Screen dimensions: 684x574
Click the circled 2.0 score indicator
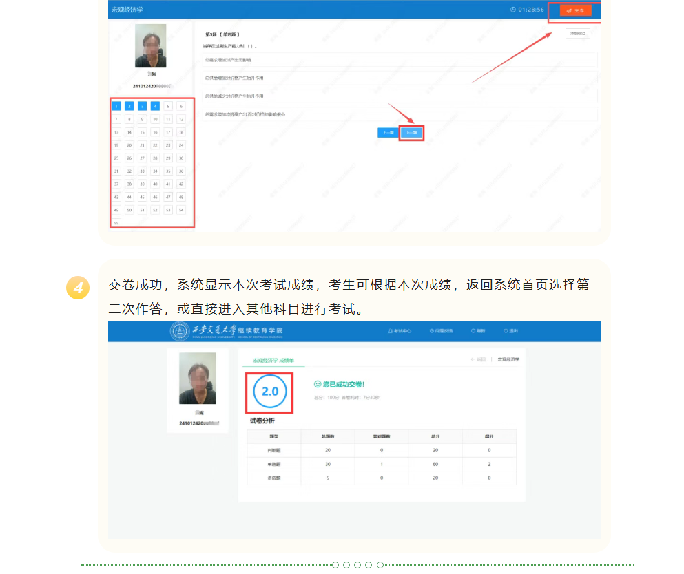[x=269, y=392]
